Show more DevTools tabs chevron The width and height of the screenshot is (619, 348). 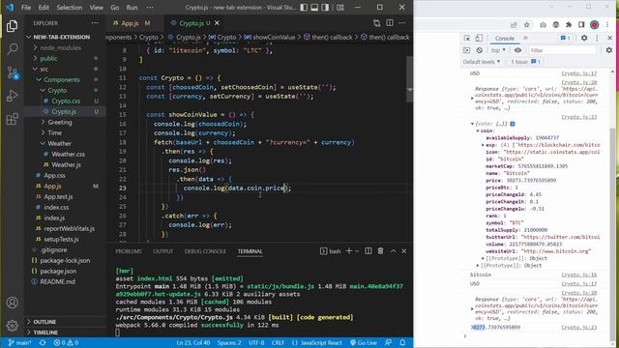525,39
